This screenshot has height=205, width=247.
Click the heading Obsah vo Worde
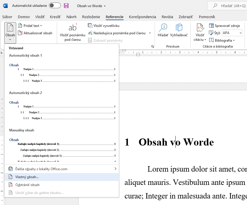pos(176,142)
